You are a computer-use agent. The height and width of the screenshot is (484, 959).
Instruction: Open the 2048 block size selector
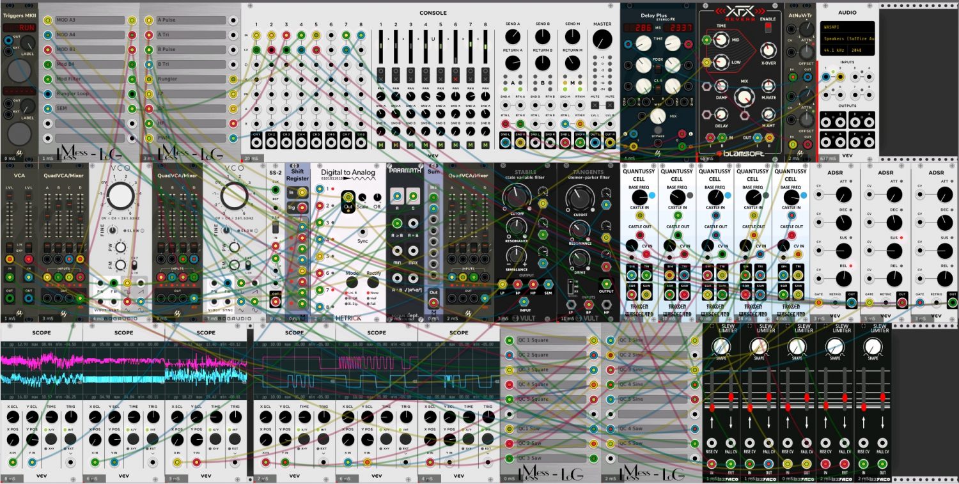pos(861,49)
